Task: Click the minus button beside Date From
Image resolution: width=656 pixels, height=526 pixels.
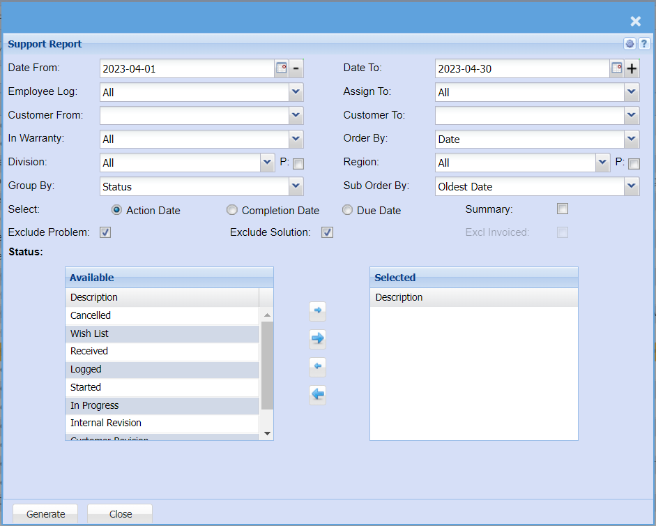Action: point(296,68)
